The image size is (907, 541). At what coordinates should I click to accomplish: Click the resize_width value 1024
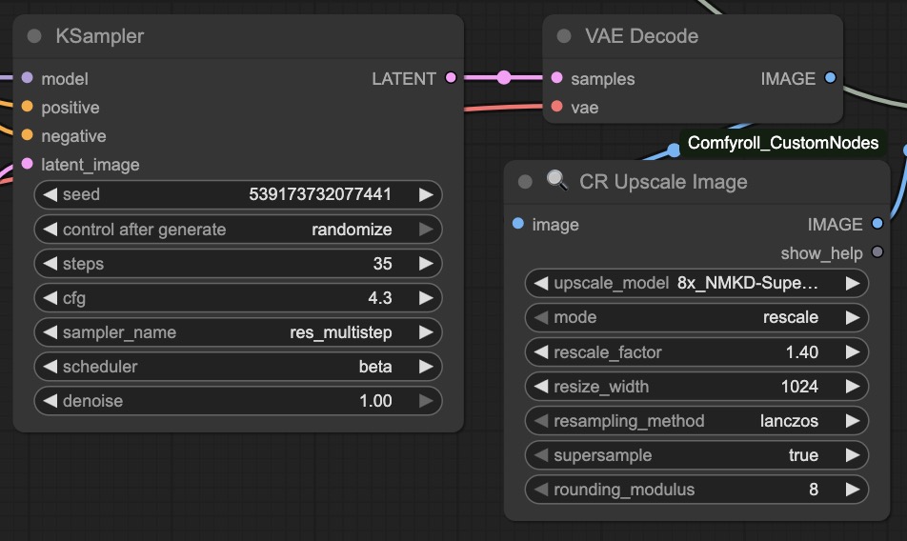point(799,386)
